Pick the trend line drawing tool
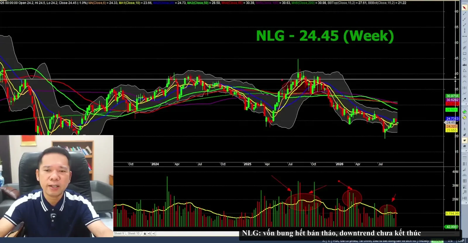The image size is (468, 243). (464, 13)
